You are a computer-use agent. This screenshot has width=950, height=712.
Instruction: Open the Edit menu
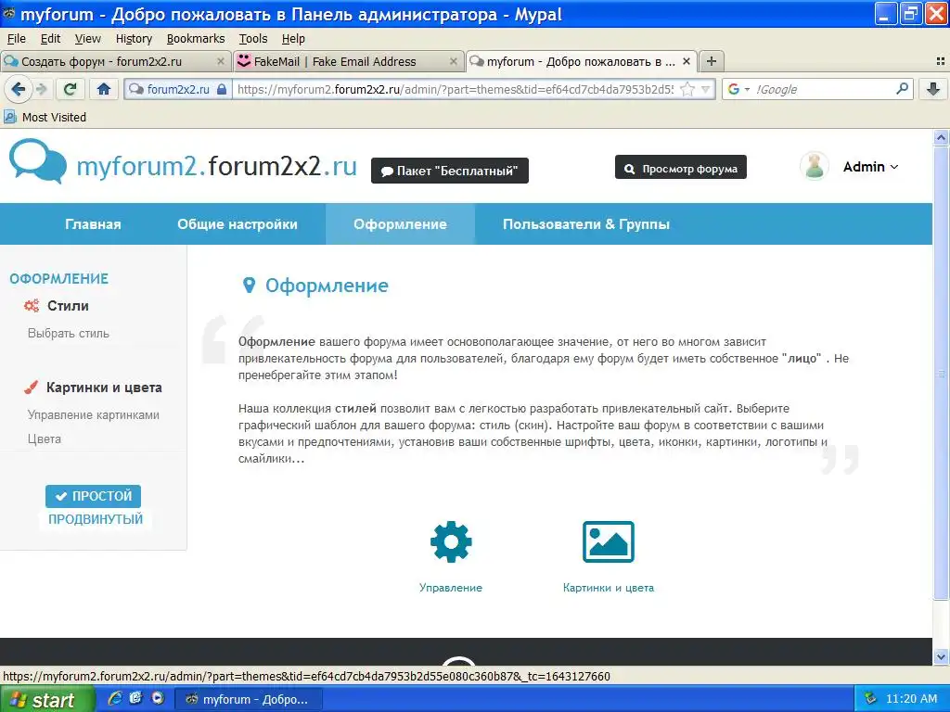pyautogui.click(x=50, y=39)
